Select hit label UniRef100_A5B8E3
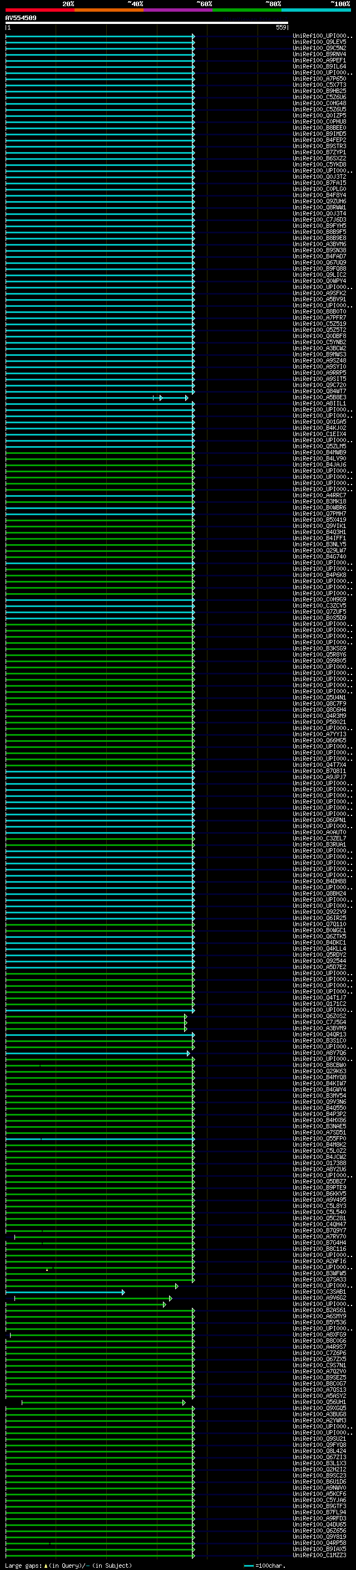 [x=319, y=398]
